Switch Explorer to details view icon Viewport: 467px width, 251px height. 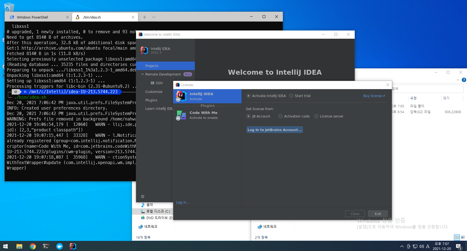tap(457, 237)
